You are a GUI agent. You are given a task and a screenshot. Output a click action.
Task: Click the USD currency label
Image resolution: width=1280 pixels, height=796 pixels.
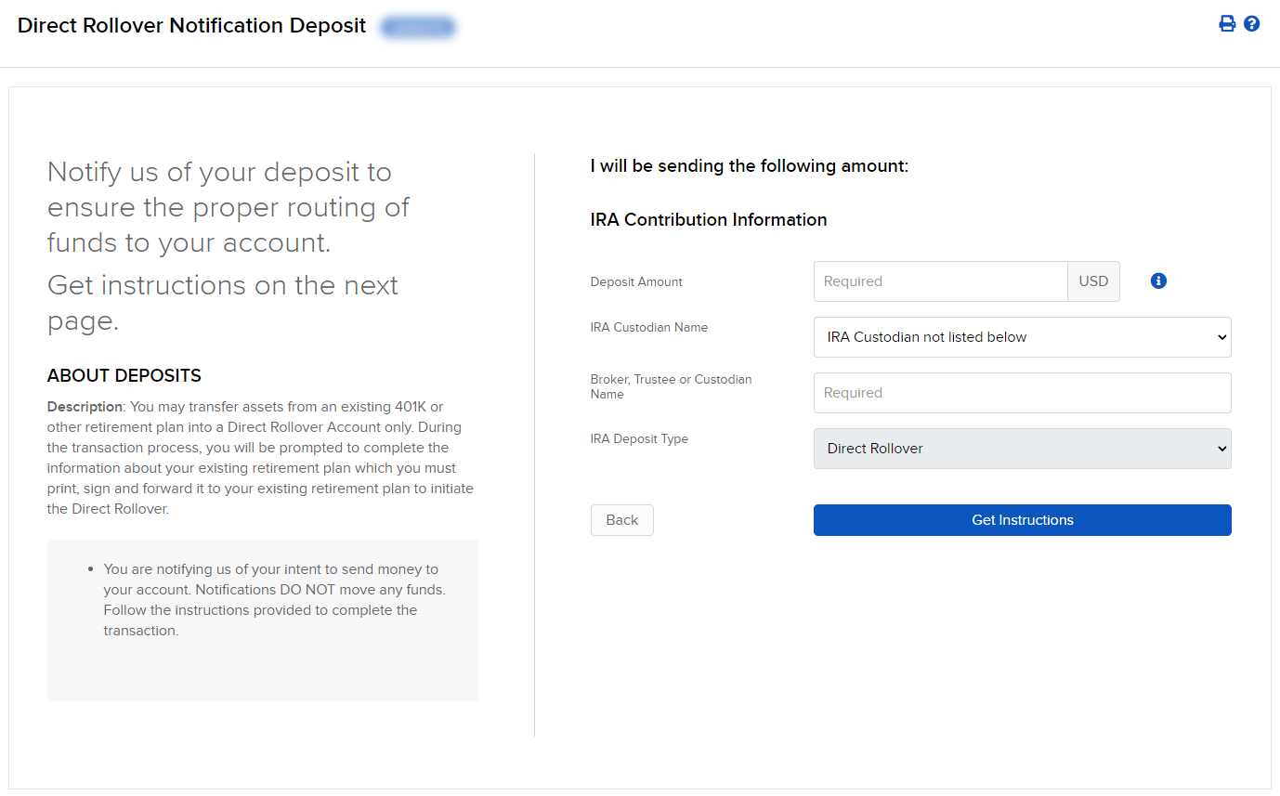point(1093,281)
